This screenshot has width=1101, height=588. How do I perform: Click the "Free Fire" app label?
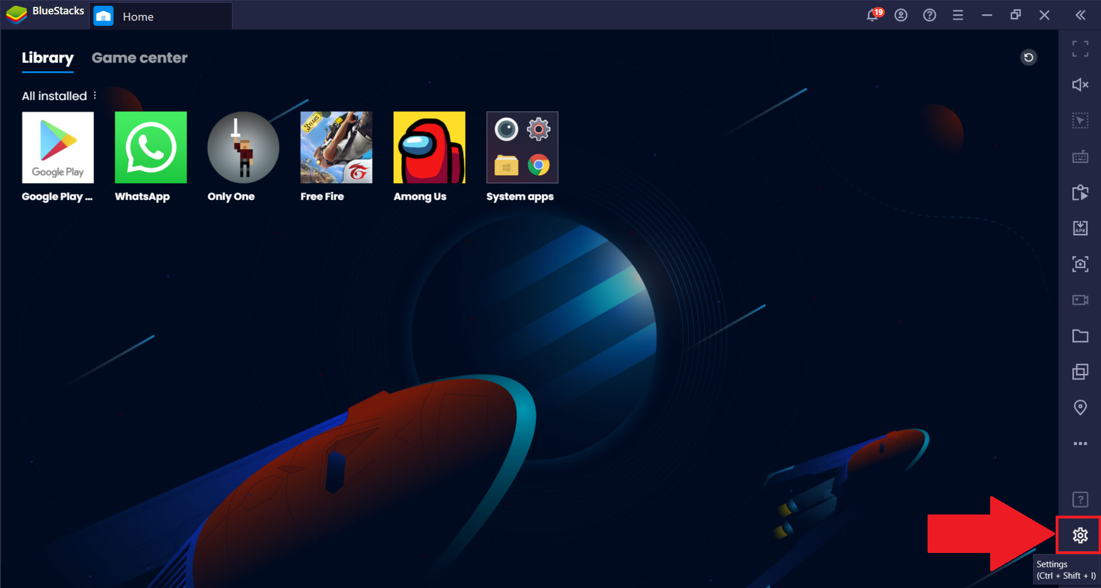pyautogui.click(x=322, y=196)
